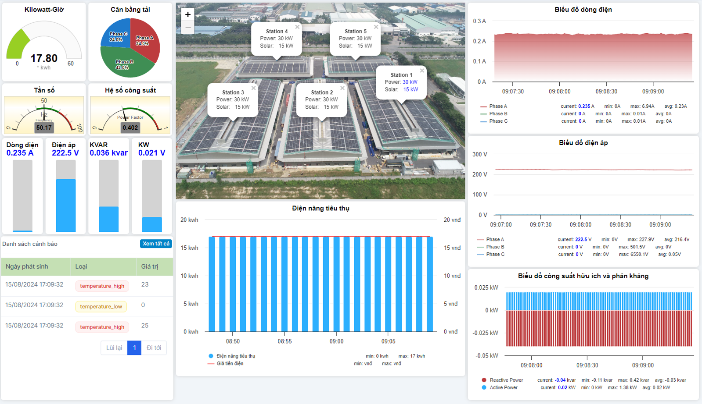Close the Station 4 popup

pos(297,27)
